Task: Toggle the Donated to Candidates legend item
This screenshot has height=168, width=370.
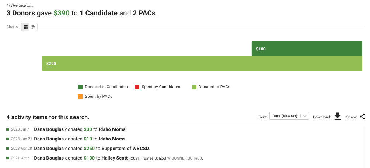Action: [103, 87]
